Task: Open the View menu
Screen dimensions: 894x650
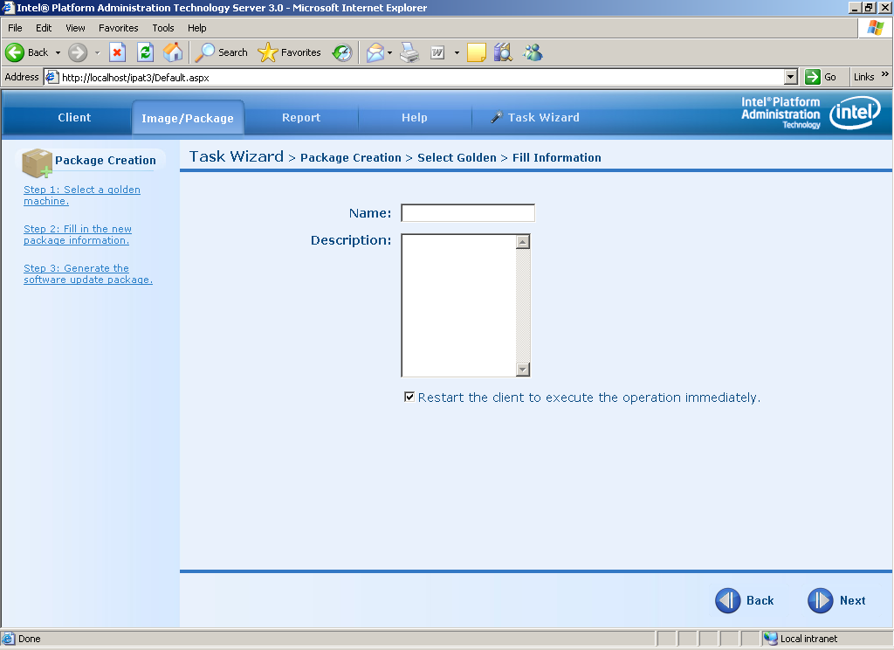Action: click(x=75, y=28)
